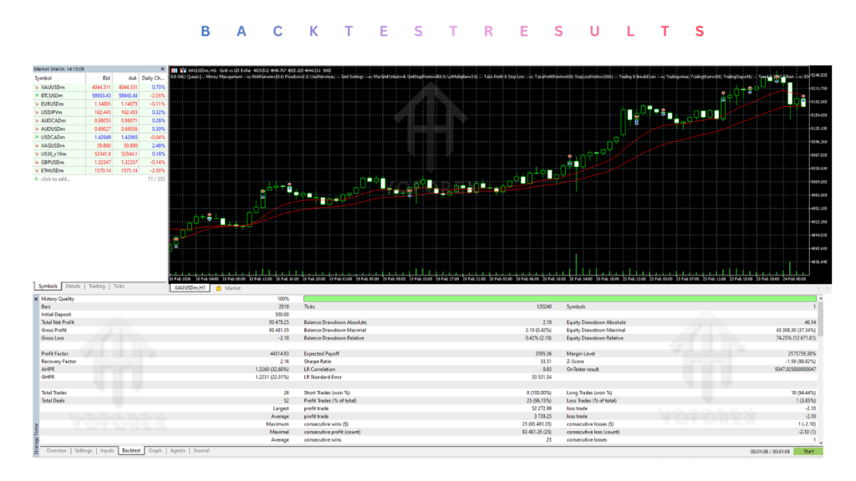Click the Daily Change column header

tap(153, 78)
